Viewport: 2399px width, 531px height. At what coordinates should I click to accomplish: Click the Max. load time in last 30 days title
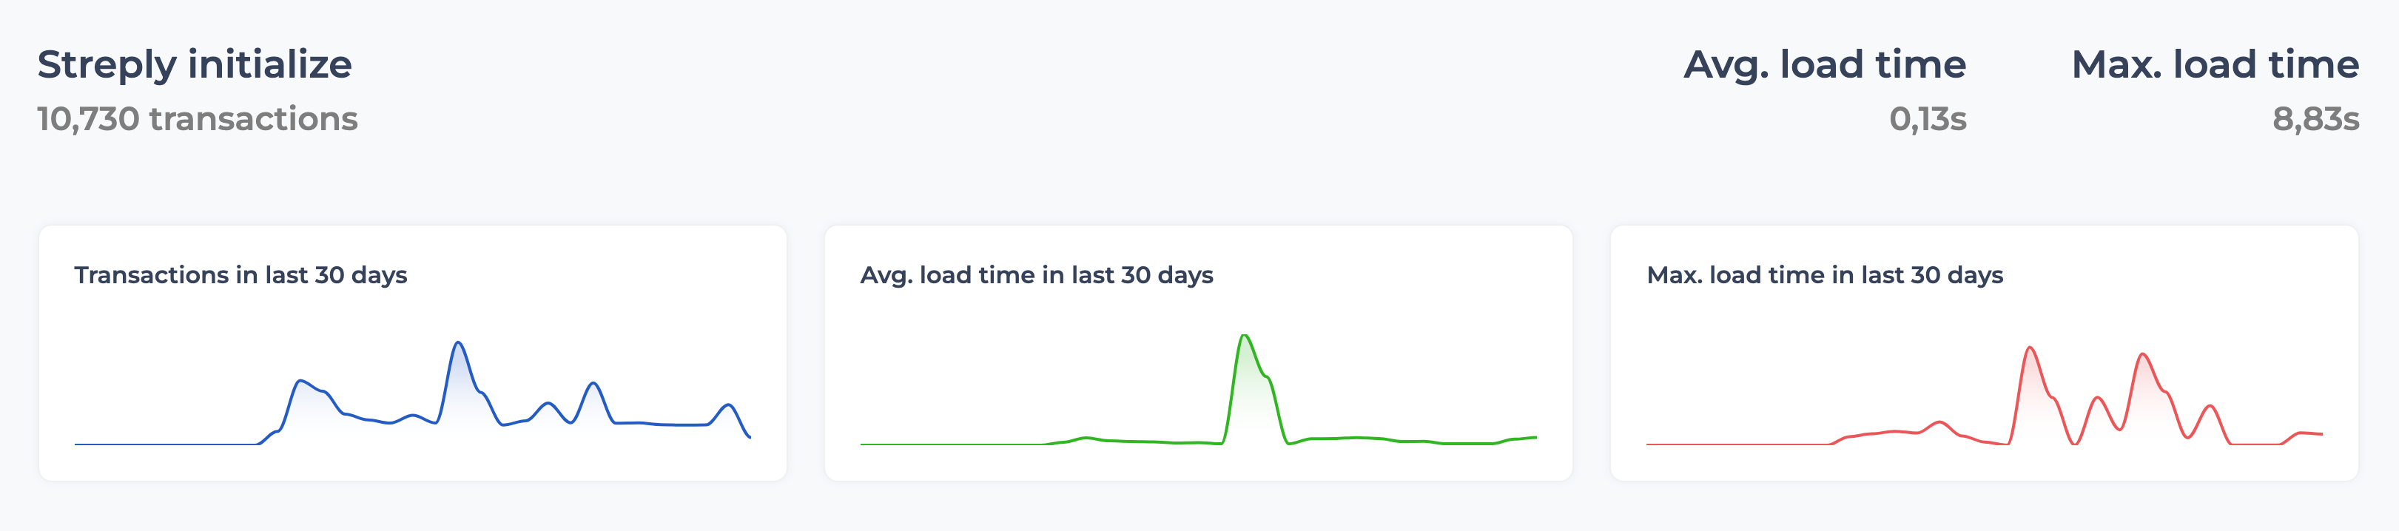pyautogui.click(x=1824, y=275)
